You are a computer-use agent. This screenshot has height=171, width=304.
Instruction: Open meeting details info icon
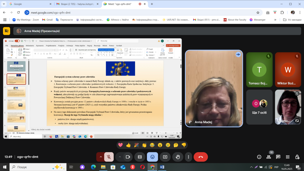pos(259,157)
